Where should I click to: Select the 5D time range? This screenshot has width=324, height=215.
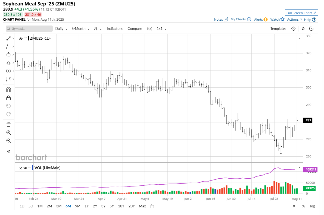coord(31,206)
